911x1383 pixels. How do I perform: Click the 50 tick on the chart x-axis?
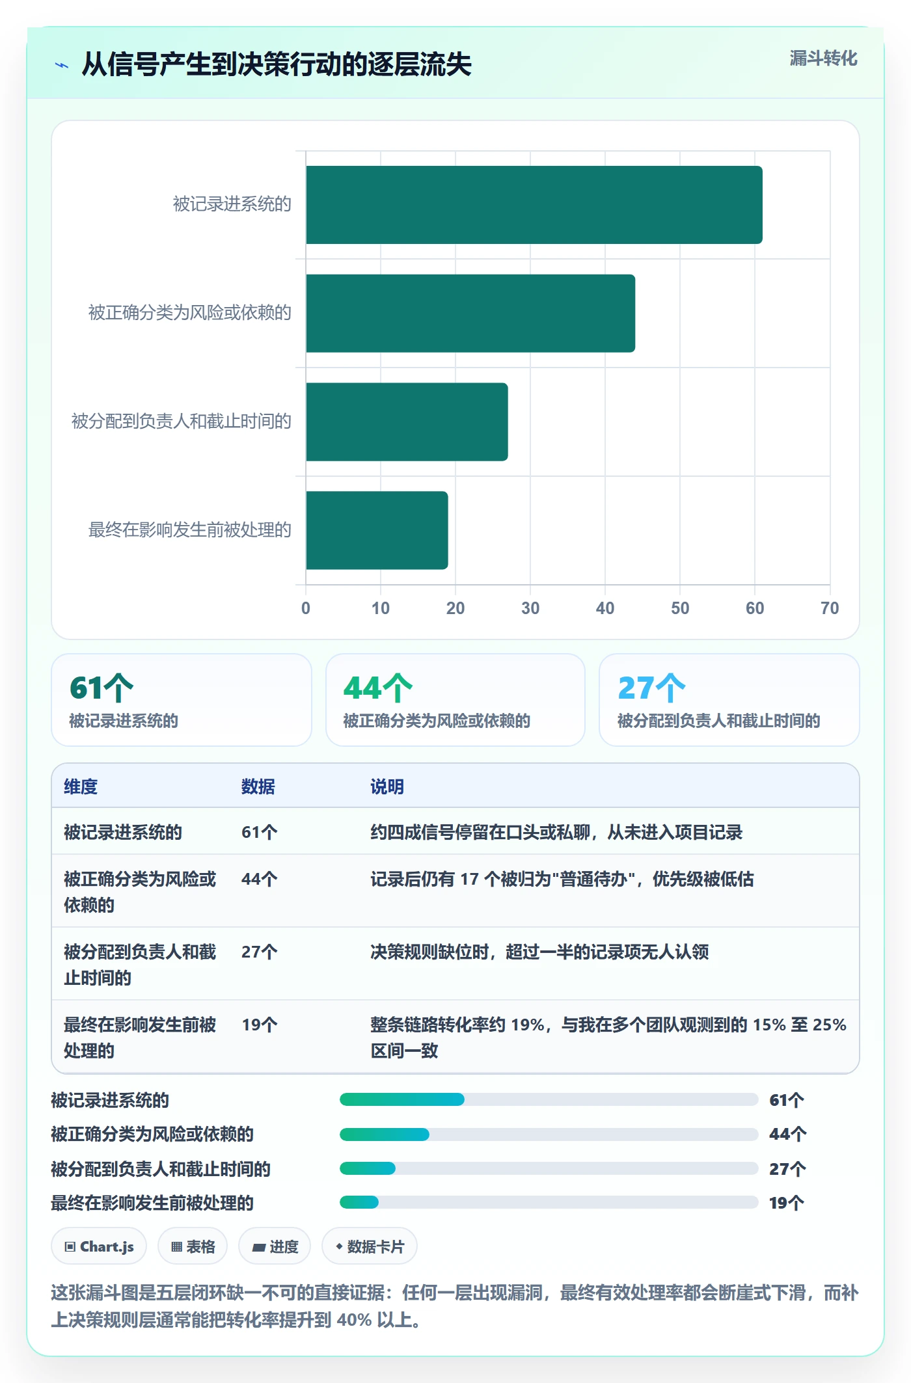tap(680, 608)
